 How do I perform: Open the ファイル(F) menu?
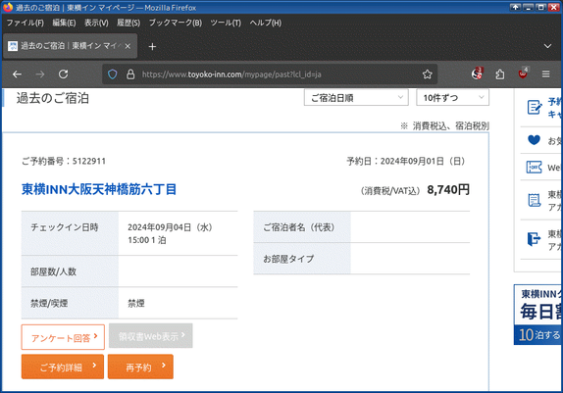(x=26, y=23)
